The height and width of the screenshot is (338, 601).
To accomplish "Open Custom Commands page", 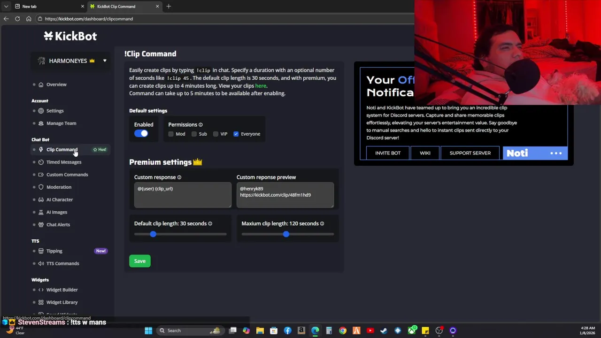I will coord(67,175).
